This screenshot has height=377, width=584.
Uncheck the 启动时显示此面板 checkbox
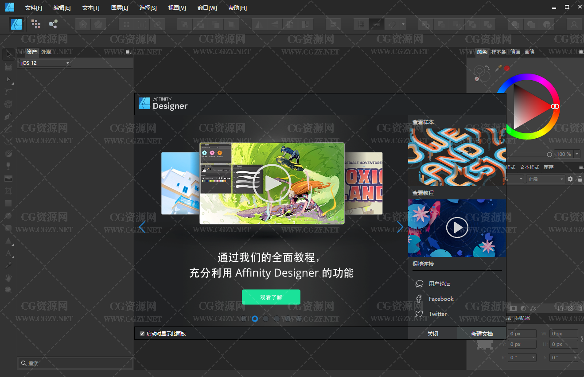coord(142,334)
